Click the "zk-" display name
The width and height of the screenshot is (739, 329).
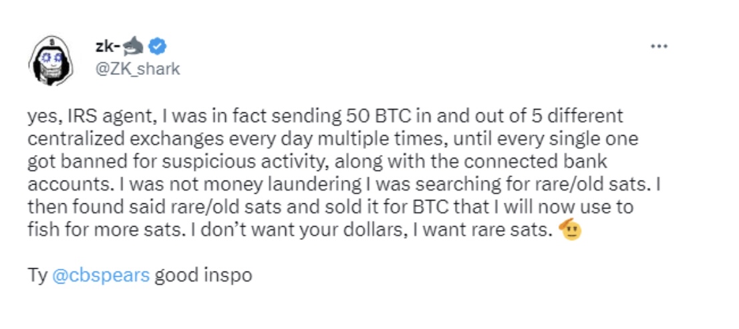tap(110, 46)
